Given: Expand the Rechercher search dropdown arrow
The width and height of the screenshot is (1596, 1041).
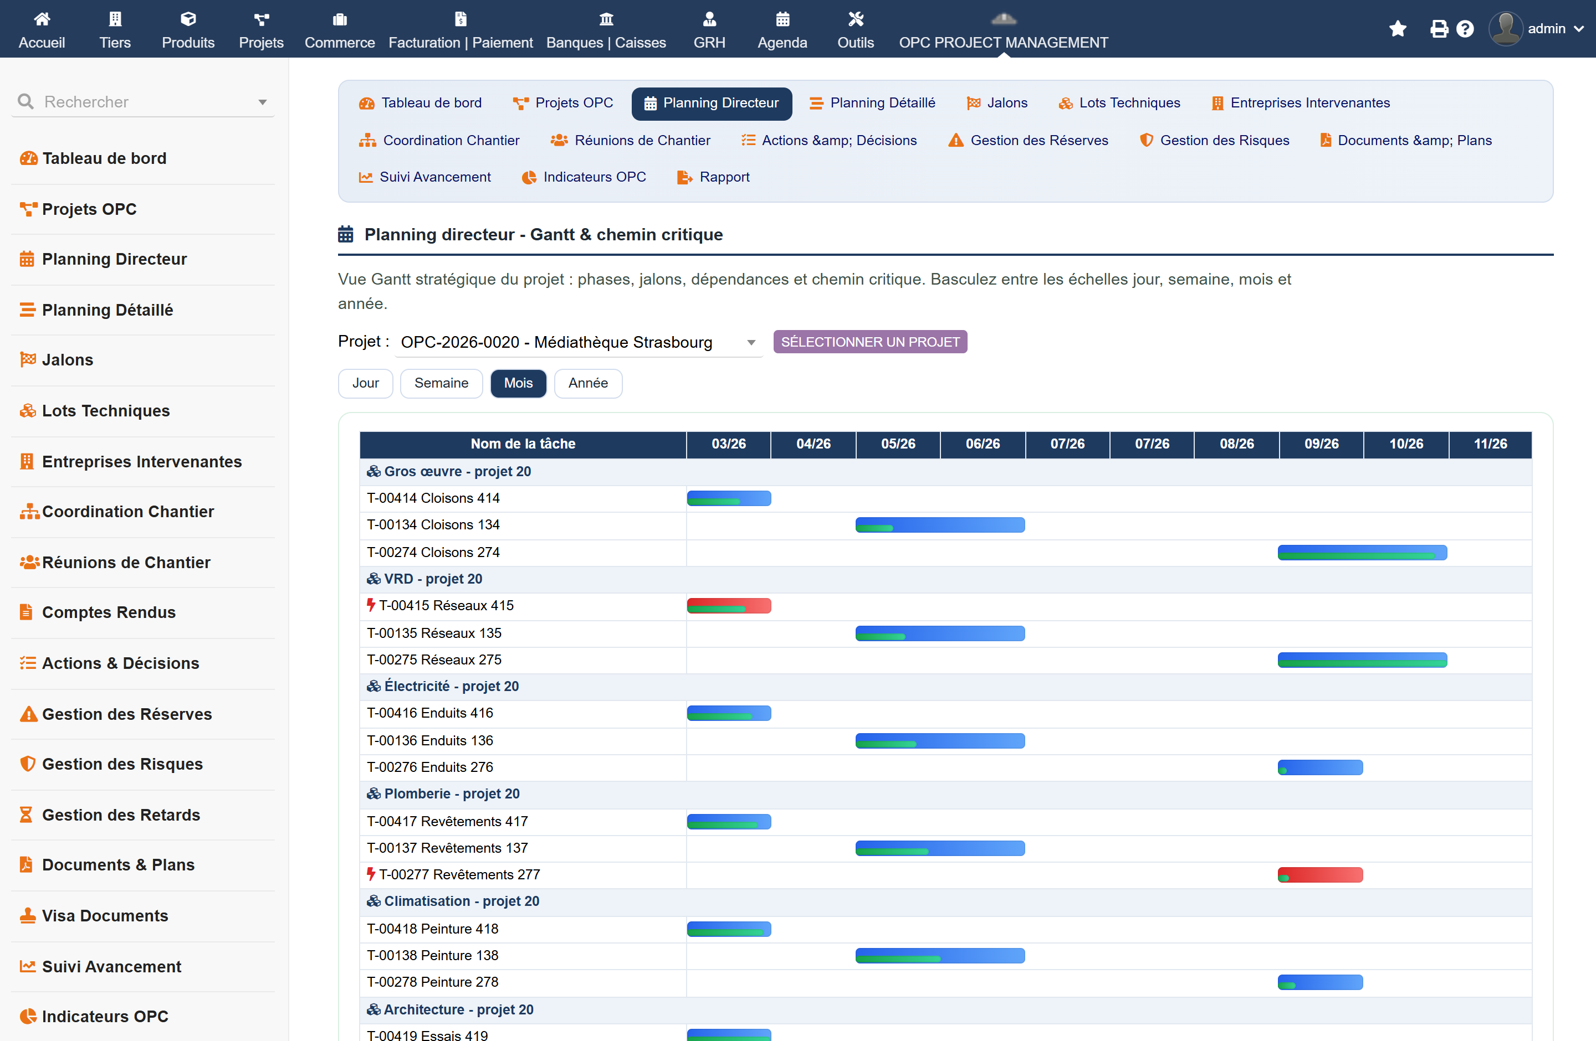Looking at the screenshot, I should [x=262, y=102].
